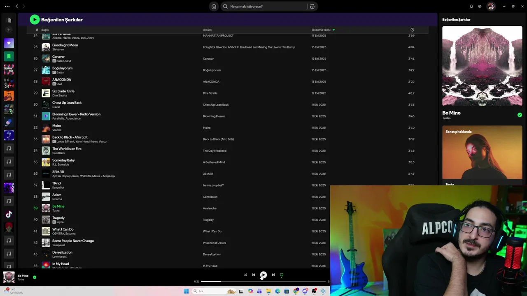Open the Browse icon in search bar
This screenshot has height=296, width=527.
pyautogui.click(x=312, y=6)
